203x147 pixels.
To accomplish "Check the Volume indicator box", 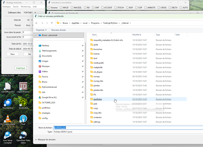I will click(49, 7).
